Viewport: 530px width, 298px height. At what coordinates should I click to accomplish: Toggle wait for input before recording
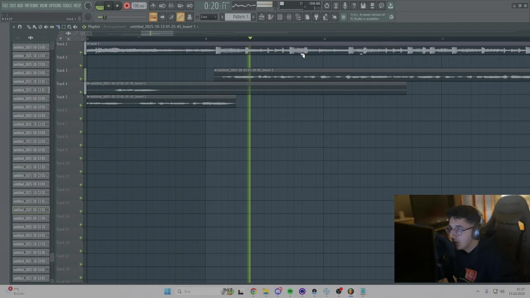[162, 6]
